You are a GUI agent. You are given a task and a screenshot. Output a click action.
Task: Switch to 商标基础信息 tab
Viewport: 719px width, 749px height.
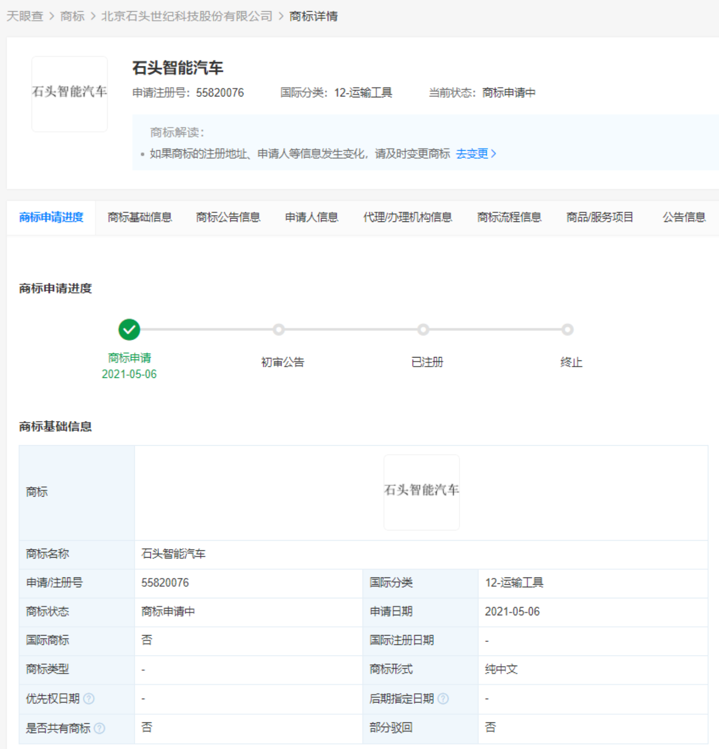(x=140, y=218)
